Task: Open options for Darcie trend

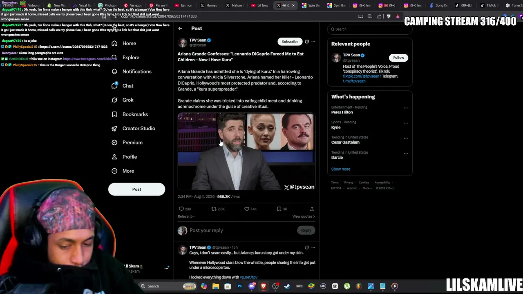Action: click(x=406, y=153)
